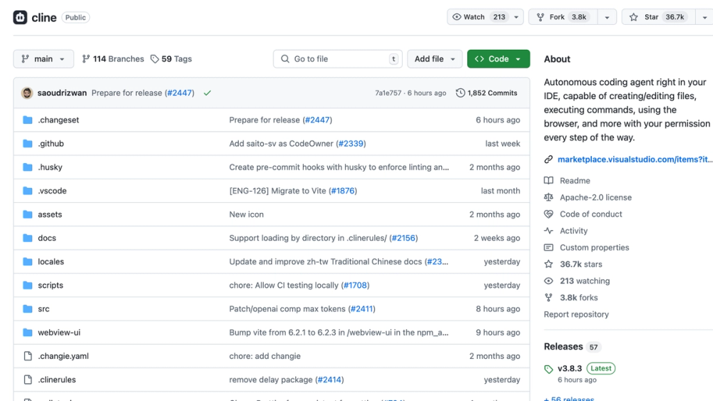This screenshot has height=401, width=713.
Task: Open the Apache-2.0 license link
Action: [x=595, y=197]
